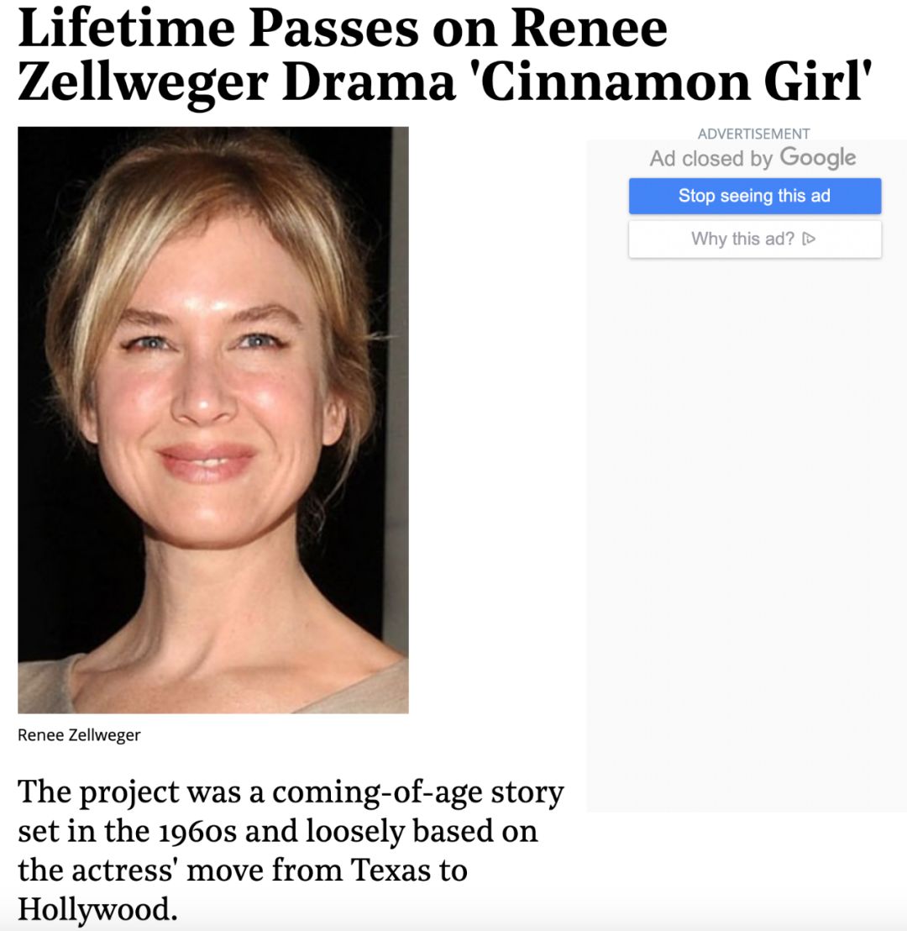
Task: Click the Ad closed by text
Action: pyautogui.click(x=710, y=158)
